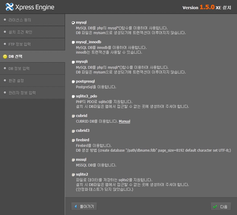Pick the firebird database option
237x215 pixels.
[x=73, y=140]
